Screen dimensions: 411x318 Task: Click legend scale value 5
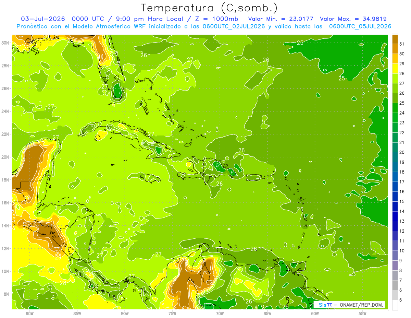click(x=400, y=300)
